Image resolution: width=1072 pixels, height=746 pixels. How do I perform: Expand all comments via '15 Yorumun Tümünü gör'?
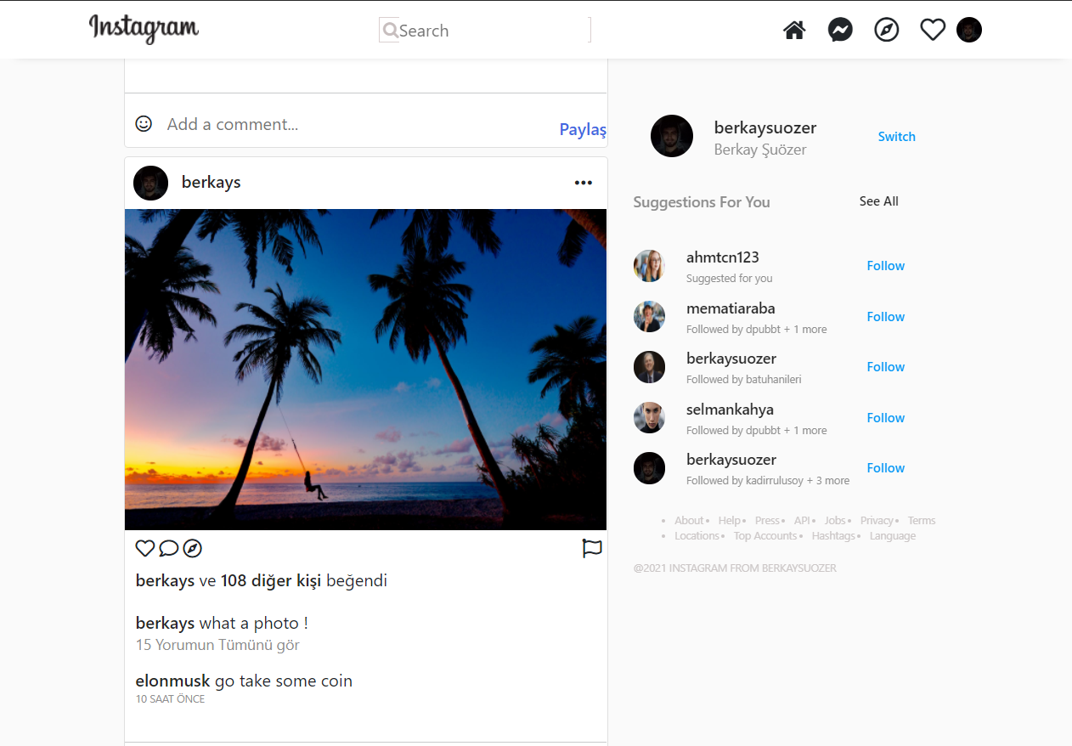point(217,644)
